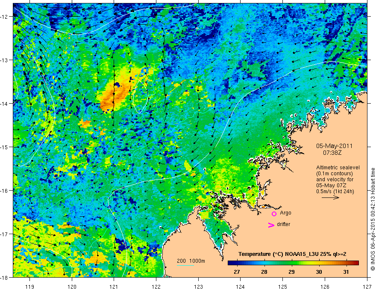Click the magenta drifter arrow marker

coord(271,225)
